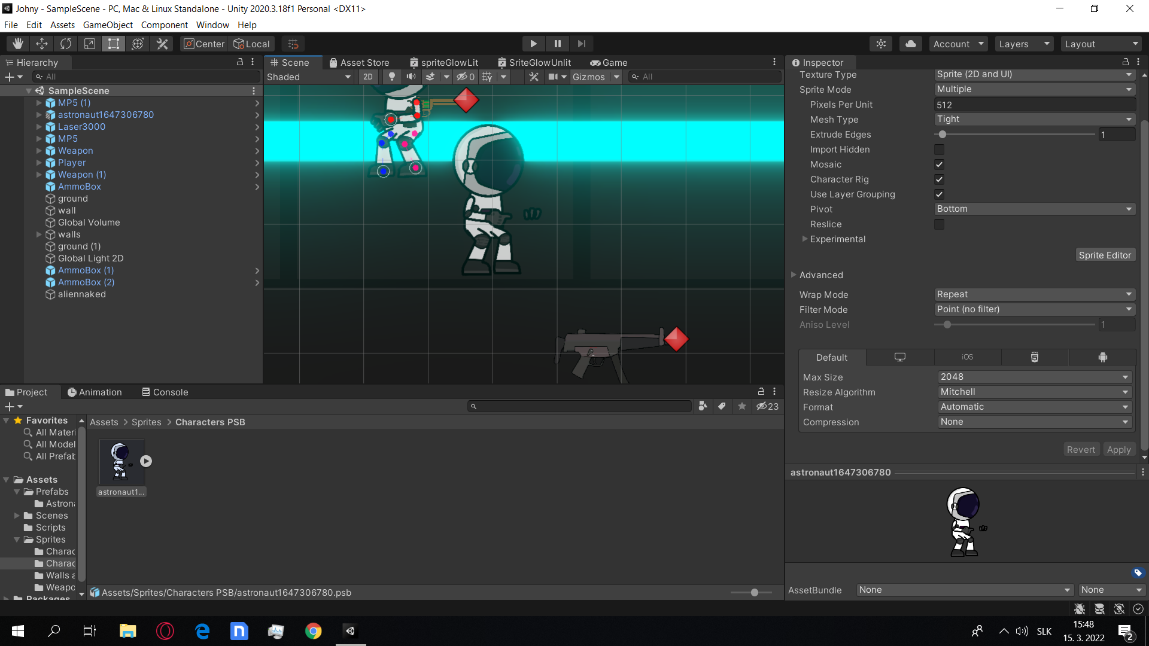1149x646 pixels.
Task: Uncheck Character Rig option
Action: pos(939,179)
